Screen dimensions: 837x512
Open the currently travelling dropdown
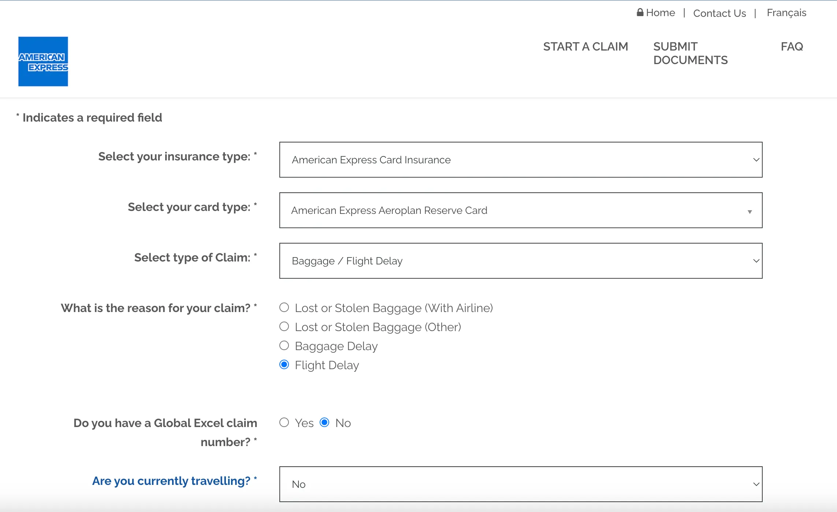pyautogui.click(x=521, y=484)
